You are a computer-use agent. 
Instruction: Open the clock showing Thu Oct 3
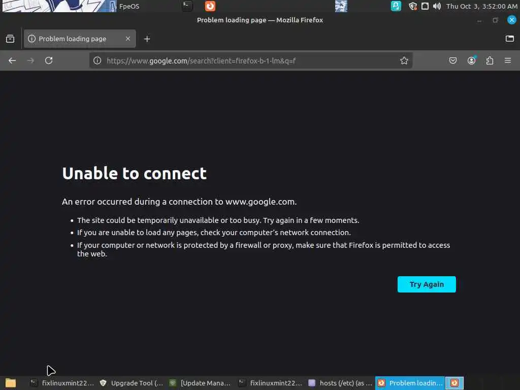coord(481,6)
